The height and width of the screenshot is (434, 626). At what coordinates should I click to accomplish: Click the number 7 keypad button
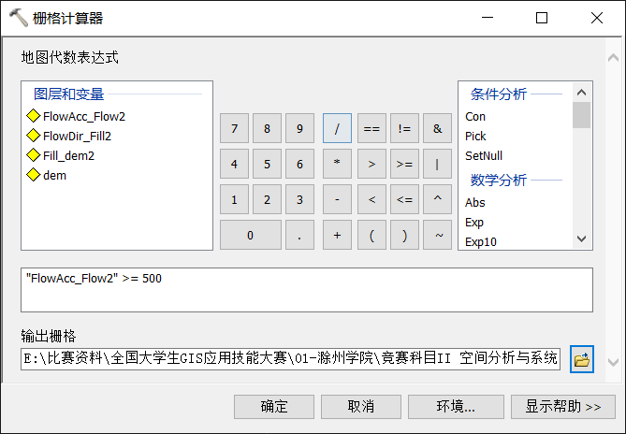click(234, 128)
